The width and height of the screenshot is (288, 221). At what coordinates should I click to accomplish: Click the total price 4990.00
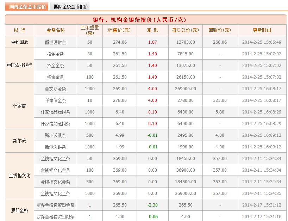pyautogui.click(x=186, y=147)
